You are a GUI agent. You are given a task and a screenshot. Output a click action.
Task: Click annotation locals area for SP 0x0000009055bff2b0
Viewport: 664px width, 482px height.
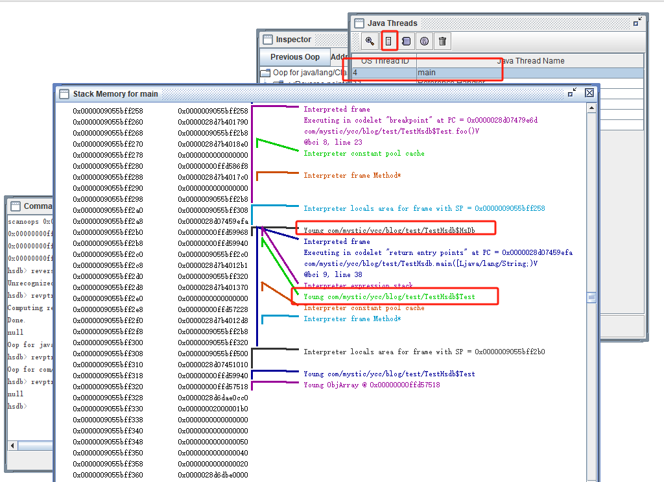point(424,352)
